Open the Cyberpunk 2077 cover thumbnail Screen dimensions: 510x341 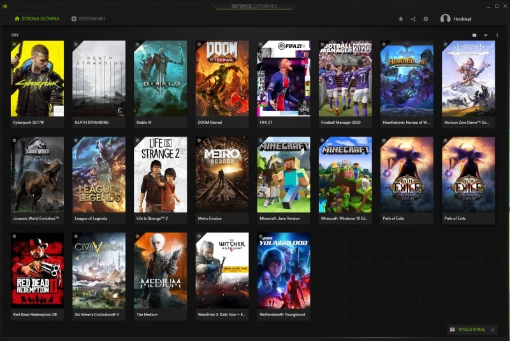[x=37, y=79]
